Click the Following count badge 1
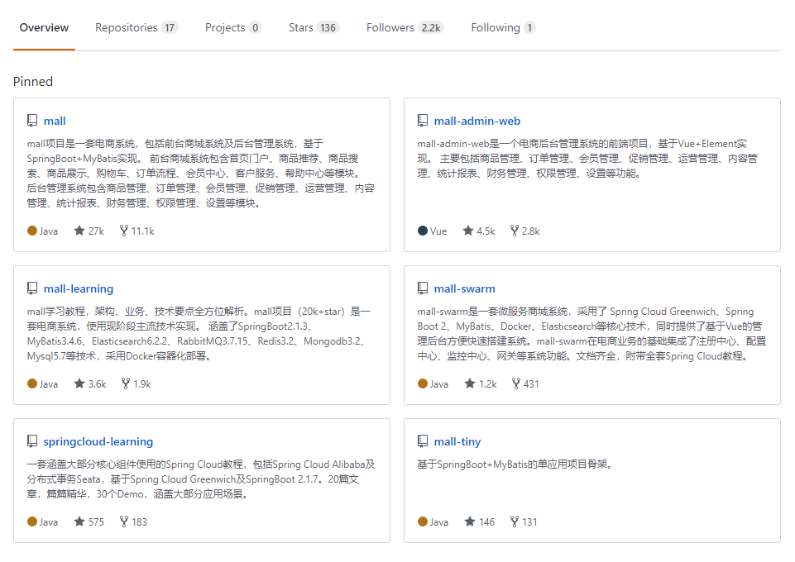795x562 pixels. 529,28
